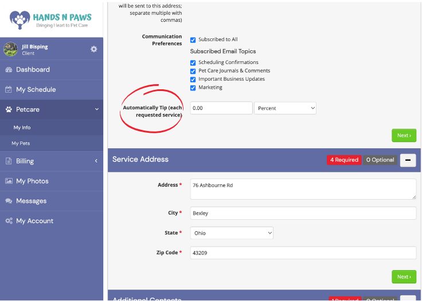Click the automatic tip amount field

point(221,108)
